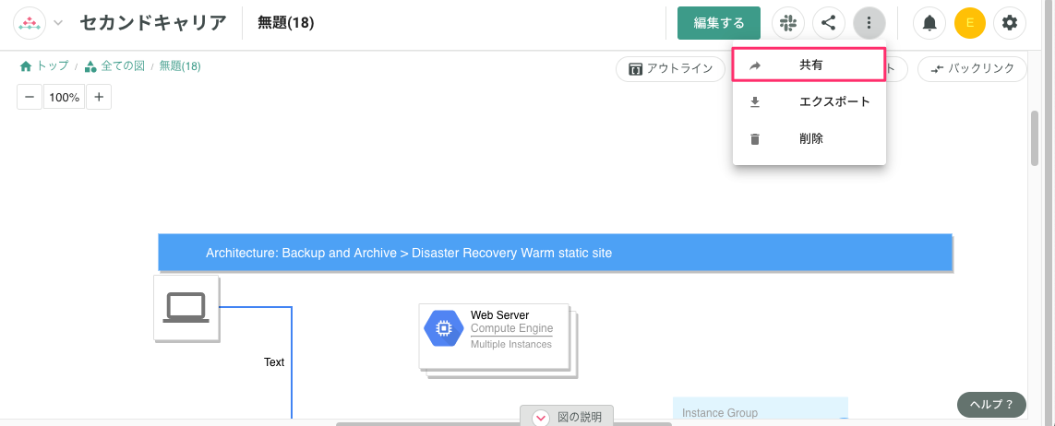Select the Architecture title banner
The width and height of the screenshot is (1055, 426).
click(x=555, y=253)
